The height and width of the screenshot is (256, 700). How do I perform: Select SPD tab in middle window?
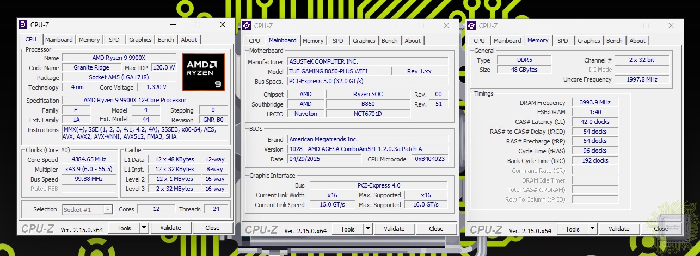click(x=338, y=41)
